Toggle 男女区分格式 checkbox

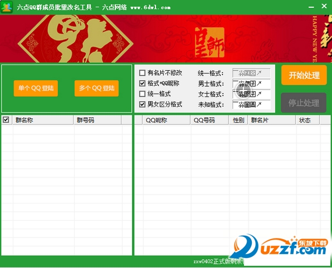(x=142, y=104)
